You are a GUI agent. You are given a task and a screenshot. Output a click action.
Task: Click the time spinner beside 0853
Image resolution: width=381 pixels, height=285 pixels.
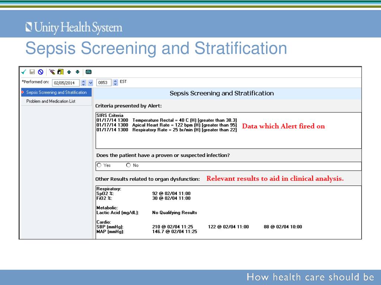point(115,83)
